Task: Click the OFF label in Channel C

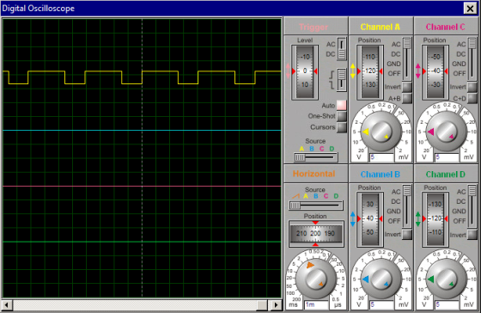Action: (x=460, y=74)
